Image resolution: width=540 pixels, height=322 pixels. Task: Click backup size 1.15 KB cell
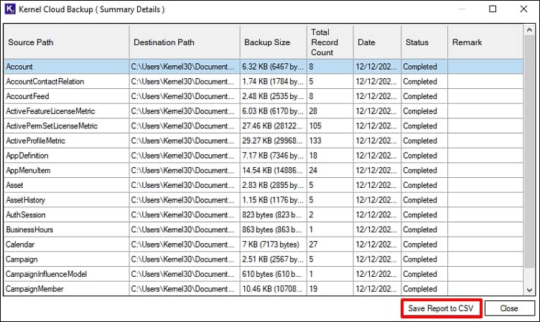point(274,200)
